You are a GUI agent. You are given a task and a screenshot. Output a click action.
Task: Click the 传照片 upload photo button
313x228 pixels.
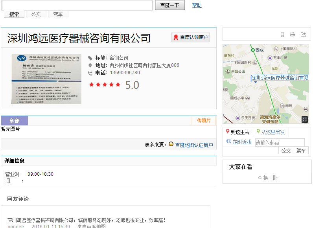tap(203, 120)
